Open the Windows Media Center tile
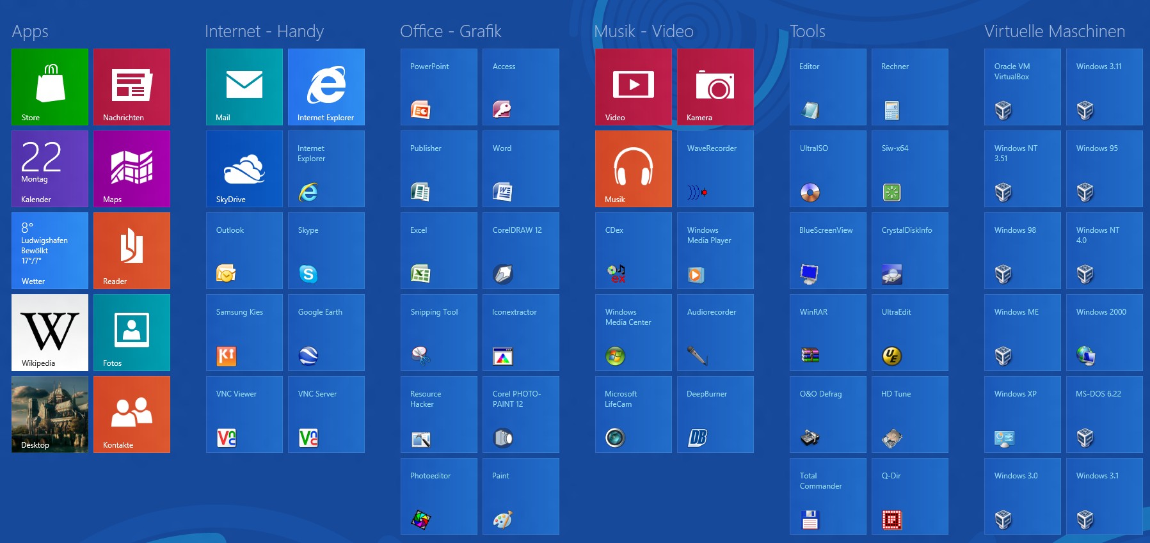 click(x=634, y=333)
